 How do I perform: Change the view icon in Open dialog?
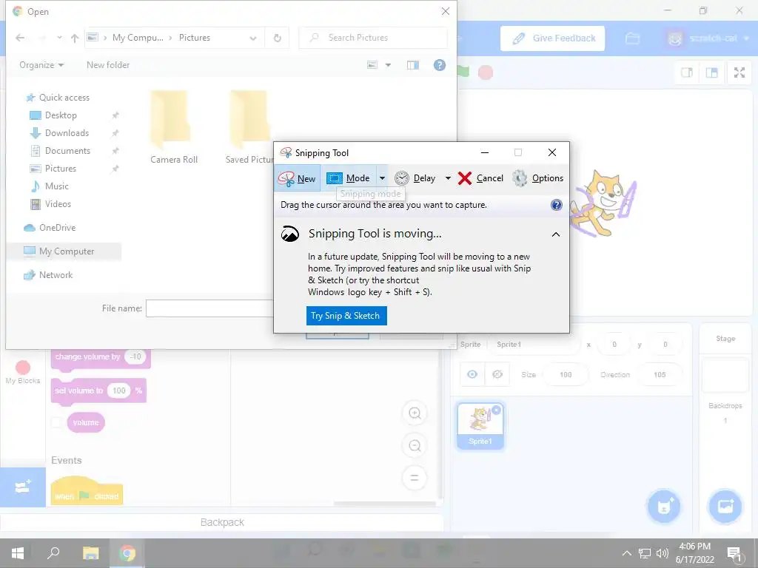[x=372, y=65]
